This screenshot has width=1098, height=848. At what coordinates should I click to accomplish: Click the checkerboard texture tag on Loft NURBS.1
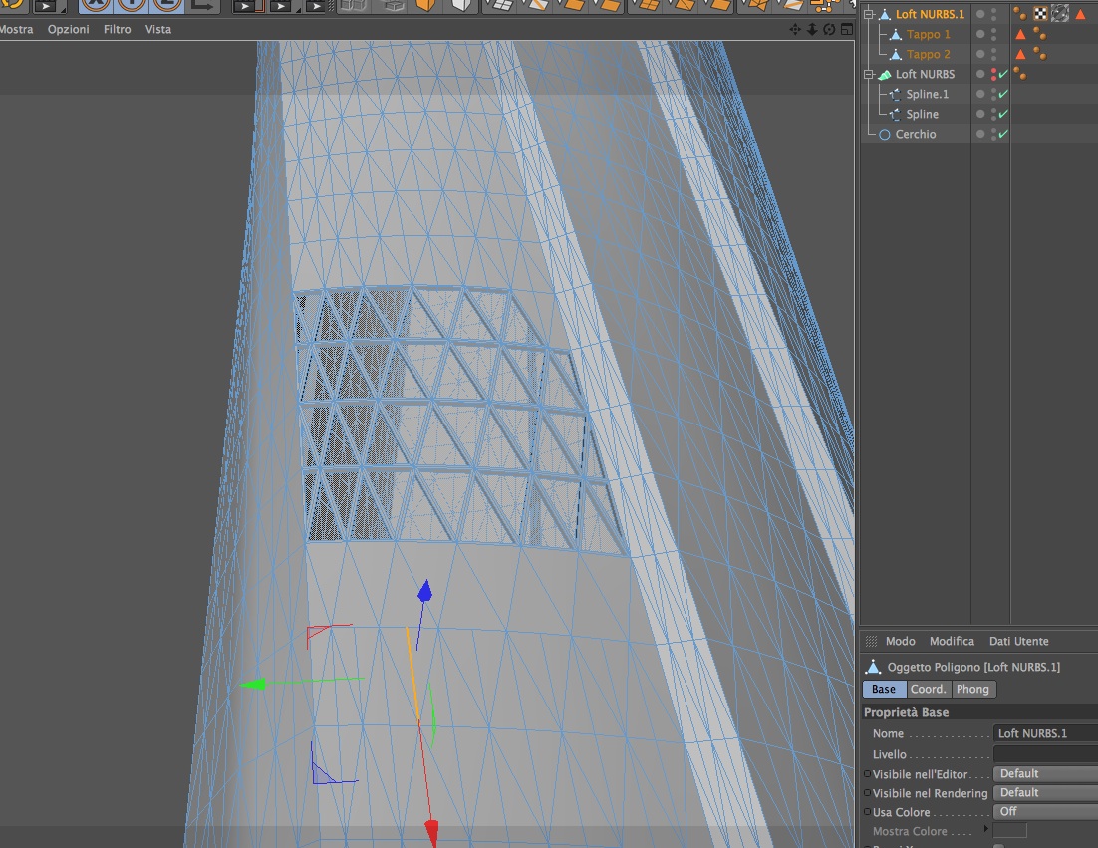pyautogui.click(x=1041, y=14)
